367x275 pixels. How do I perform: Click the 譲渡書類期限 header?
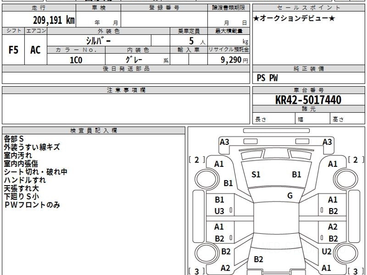coord(228,8)
